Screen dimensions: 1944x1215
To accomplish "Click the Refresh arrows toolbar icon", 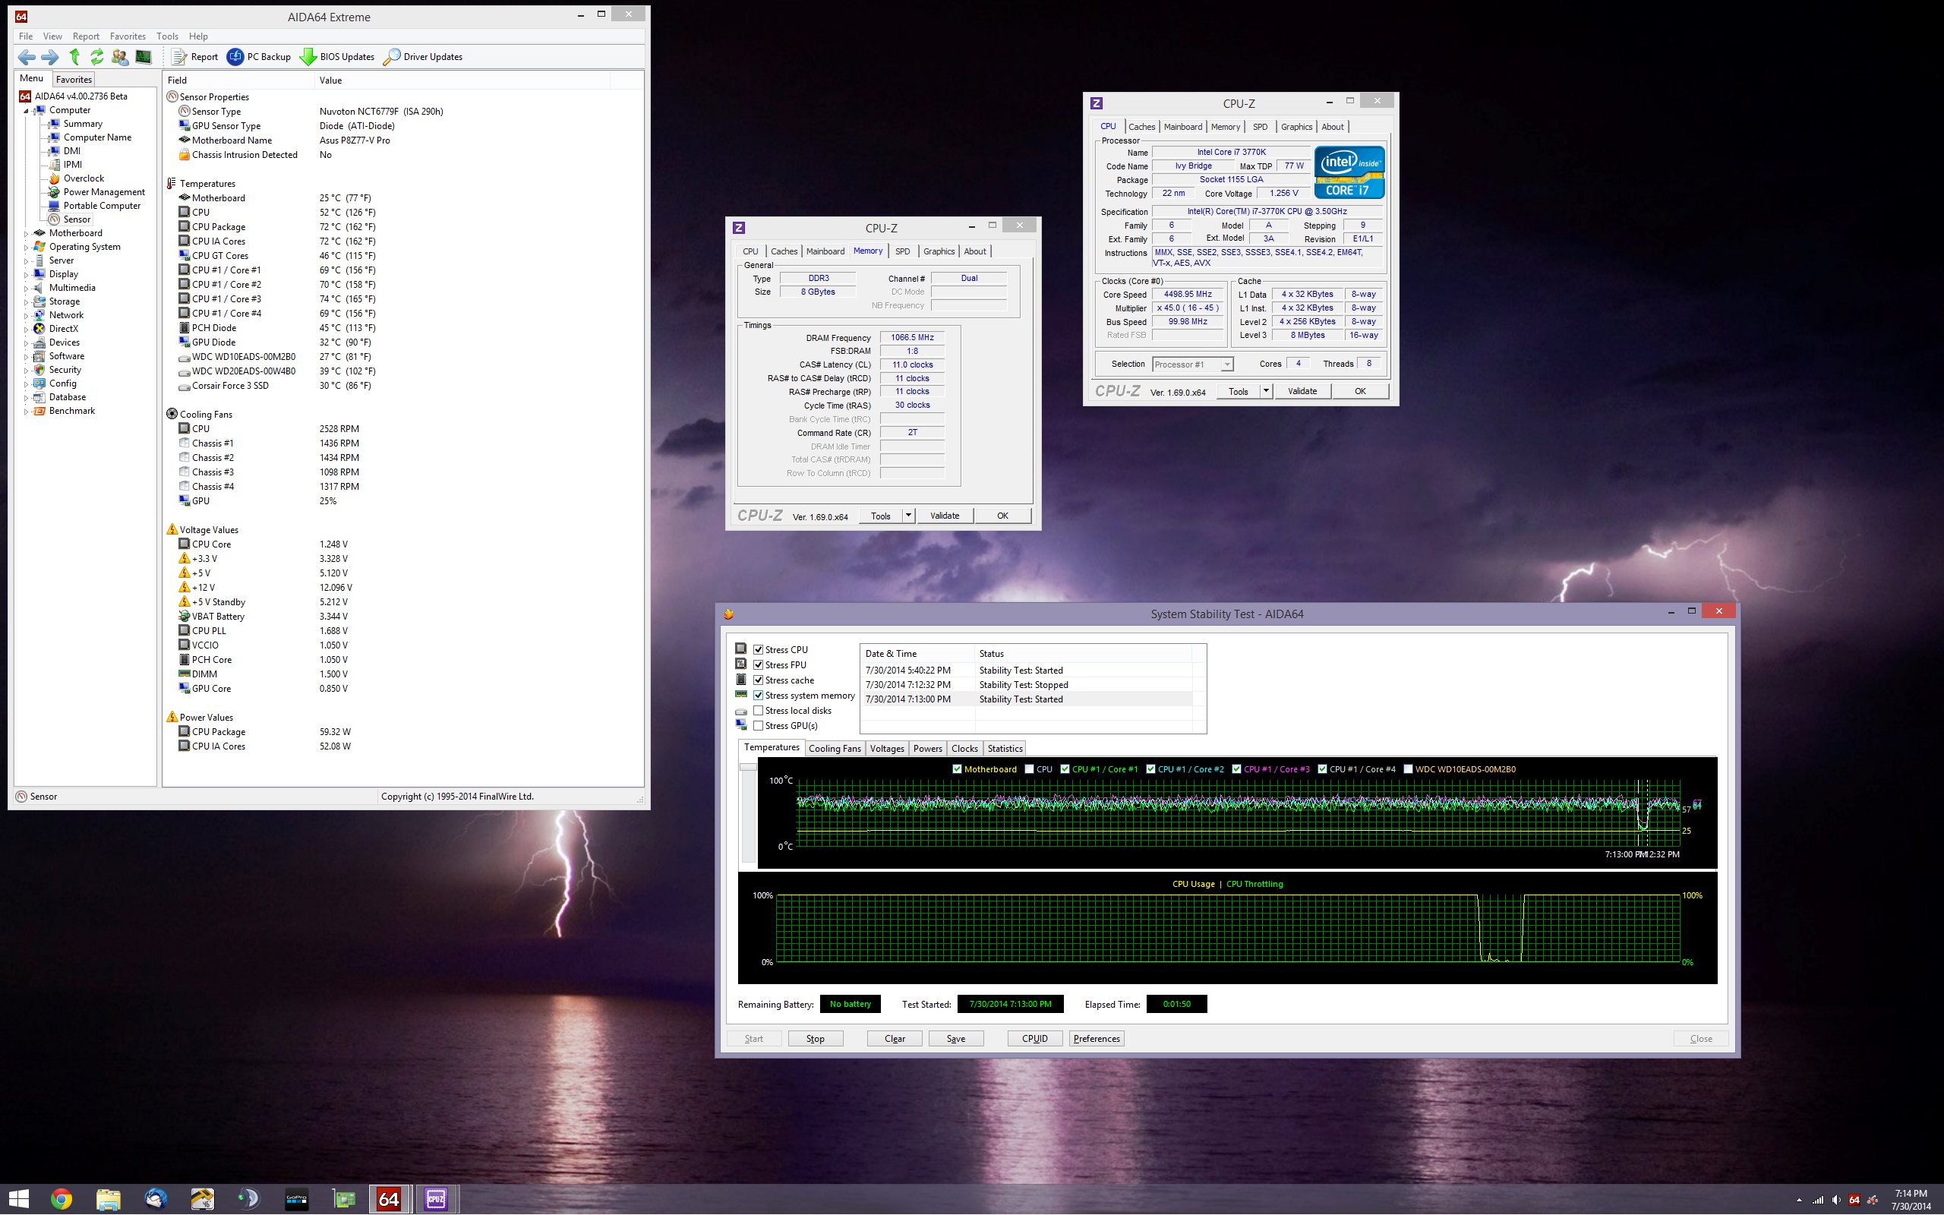I will tap(96, 56).
